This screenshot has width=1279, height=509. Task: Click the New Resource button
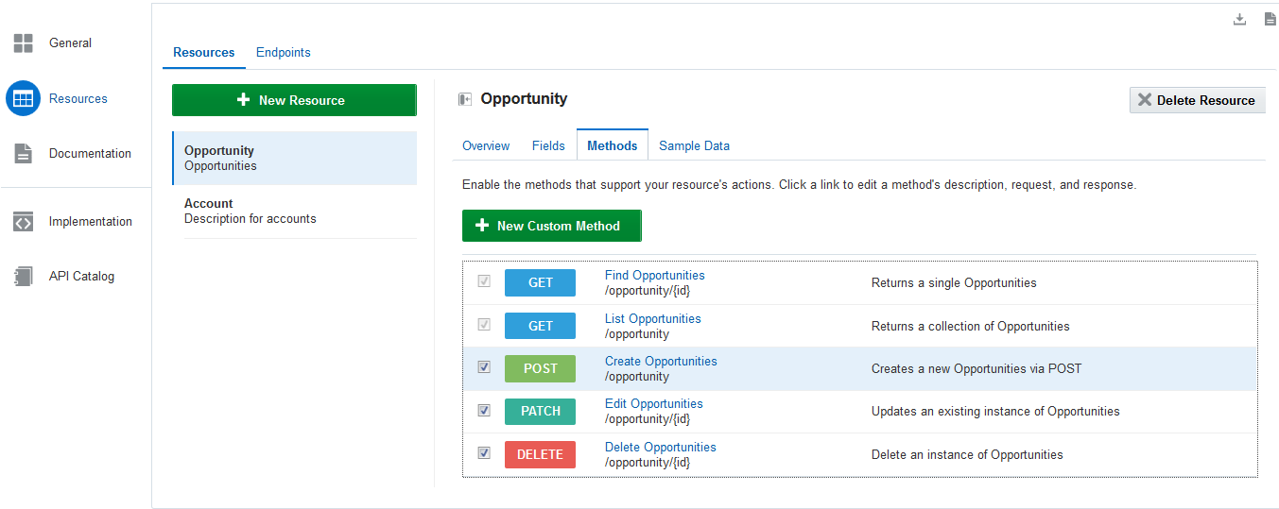tap(294, 100)
